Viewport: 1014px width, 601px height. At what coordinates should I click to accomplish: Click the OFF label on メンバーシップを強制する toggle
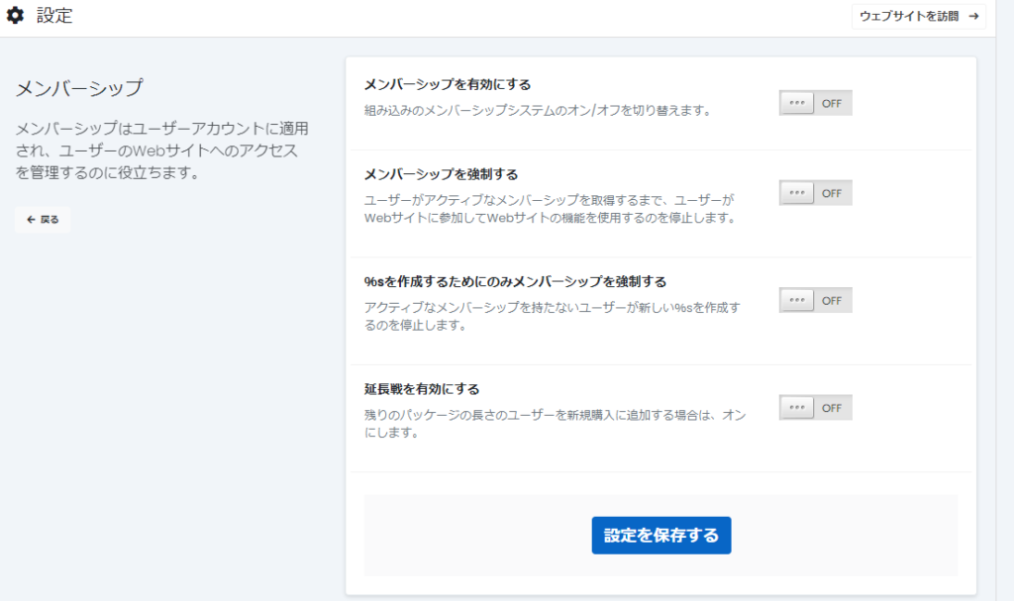point(832,193)
